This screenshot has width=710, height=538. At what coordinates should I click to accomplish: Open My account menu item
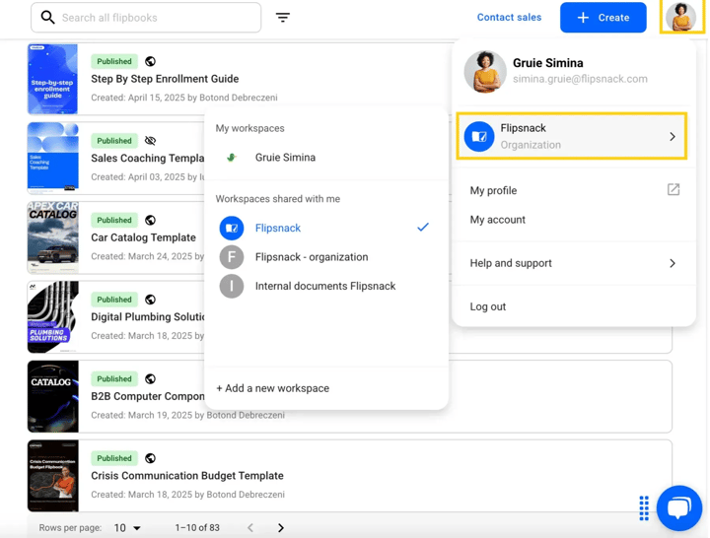[x=574, y=220]
